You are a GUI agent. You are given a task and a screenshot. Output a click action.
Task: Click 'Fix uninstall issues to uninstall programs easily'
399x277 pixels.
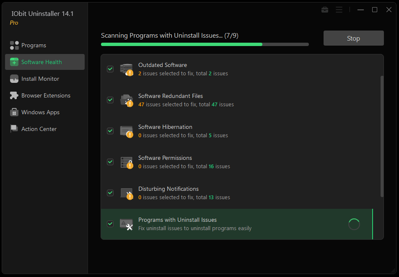195,228
